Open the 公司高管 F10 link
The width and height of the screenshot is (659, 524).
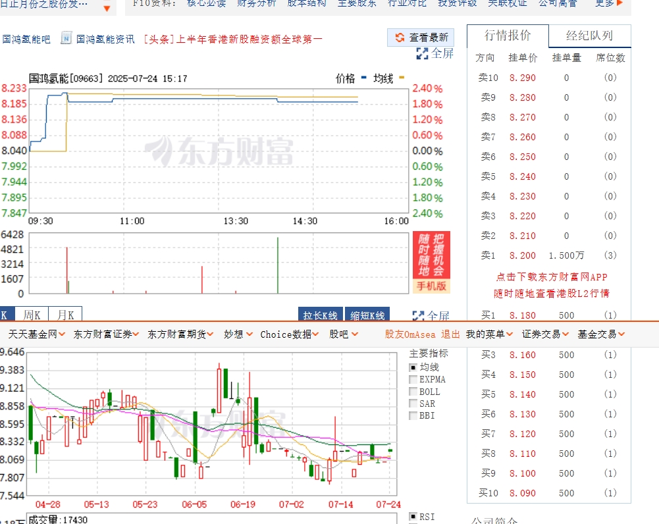coord(558,3)
